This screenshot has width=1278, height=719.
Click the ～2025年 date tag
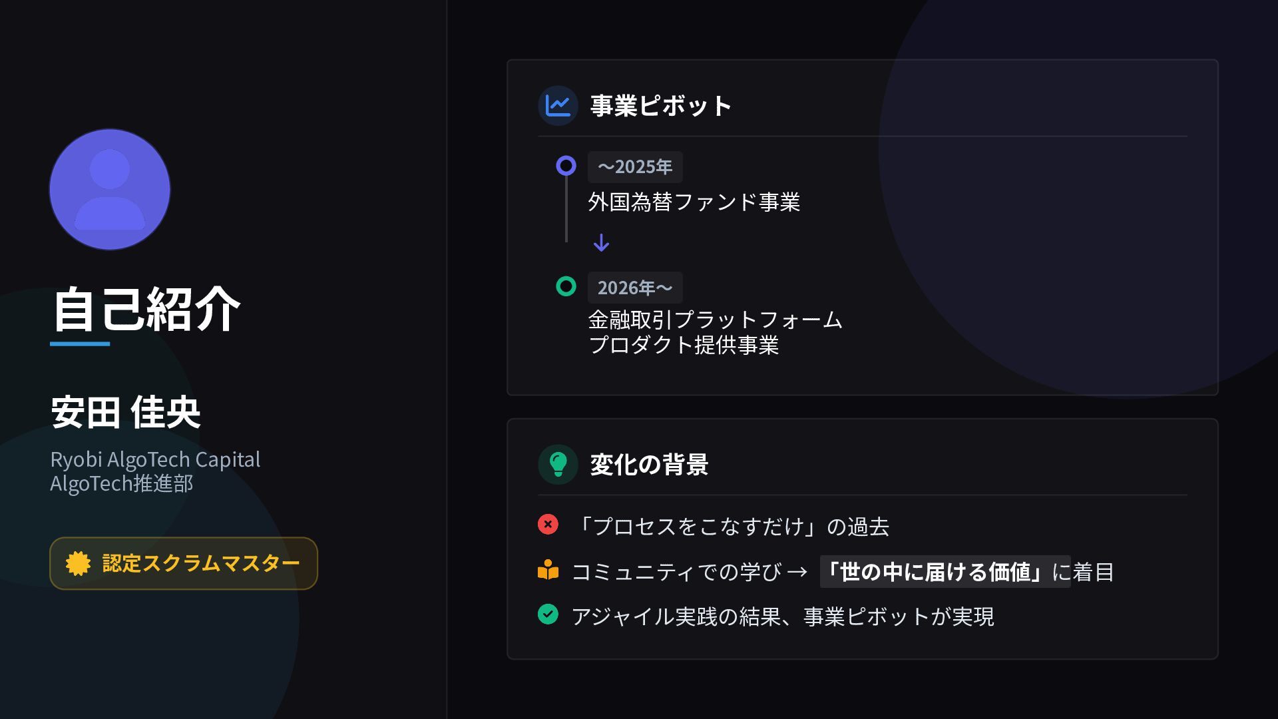click(634, 167)
